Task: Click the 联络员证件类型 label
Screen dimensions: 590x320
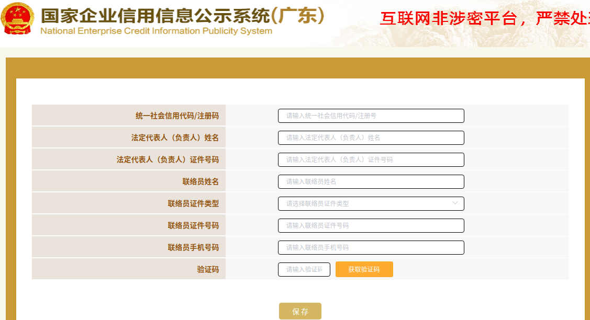Action: tap(193, 204)
